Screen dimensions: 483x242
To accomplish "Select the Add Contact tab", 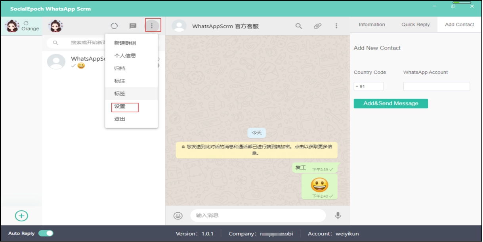I will [460, 25].
